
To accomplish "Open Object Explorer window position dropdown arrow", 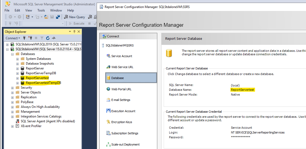I will [x=70, y=32].
